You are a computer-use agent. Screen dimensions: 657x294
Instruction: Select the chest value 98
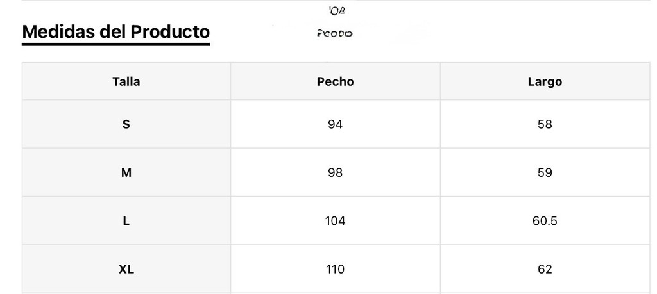[335, 172]
